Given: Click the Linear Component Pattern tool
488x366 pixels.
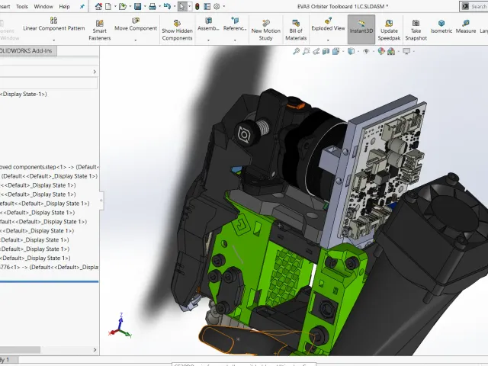Looking at the screenshot, I should click(53, 24).
